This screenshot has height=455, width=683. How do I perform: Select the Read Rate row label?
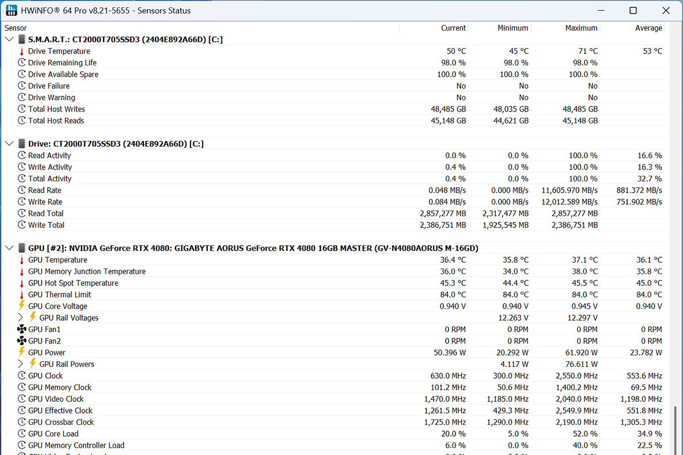pyautogui.click(x=45, y=191)
